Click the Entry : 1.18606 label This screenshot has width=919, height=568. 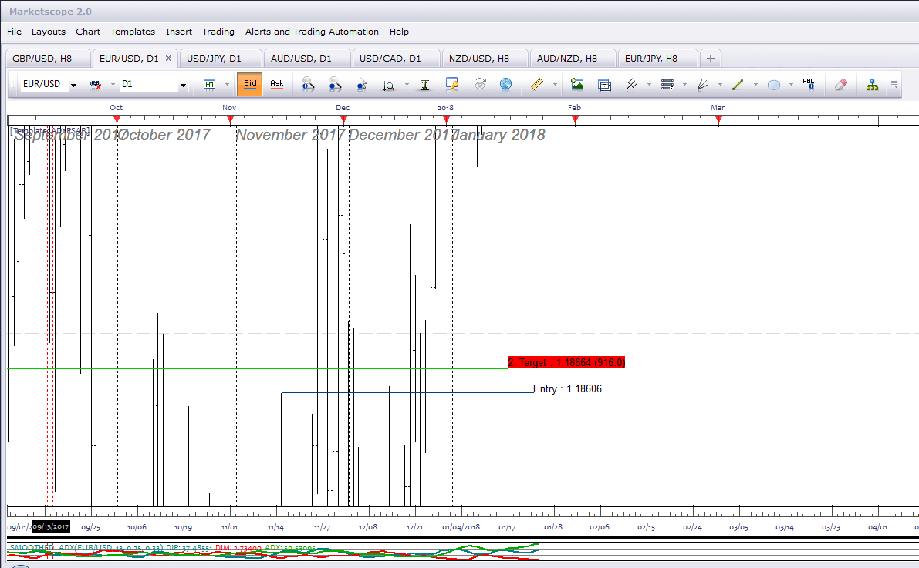[x=567, y=389]
